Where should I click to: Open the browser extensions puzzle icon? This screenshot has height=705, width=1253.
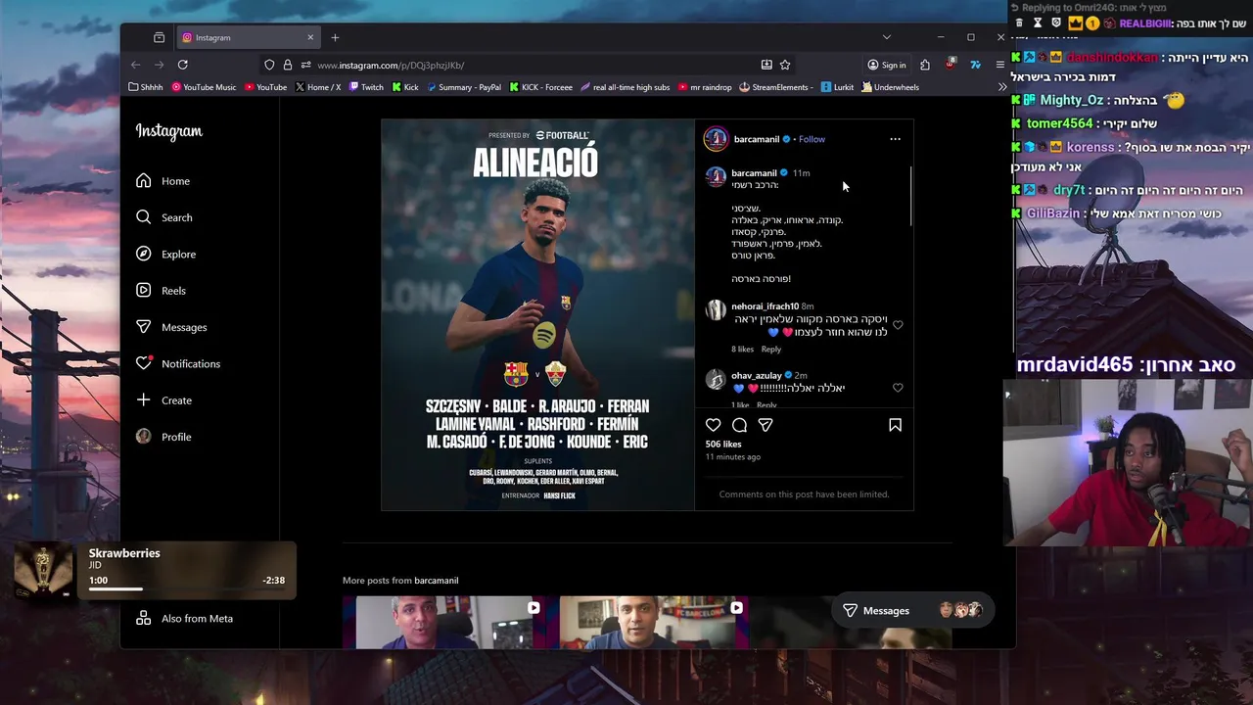[925, 65]
